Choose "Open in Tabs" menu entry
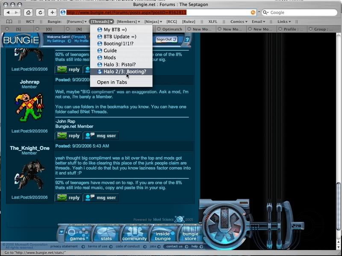 (x=112, y=82)
